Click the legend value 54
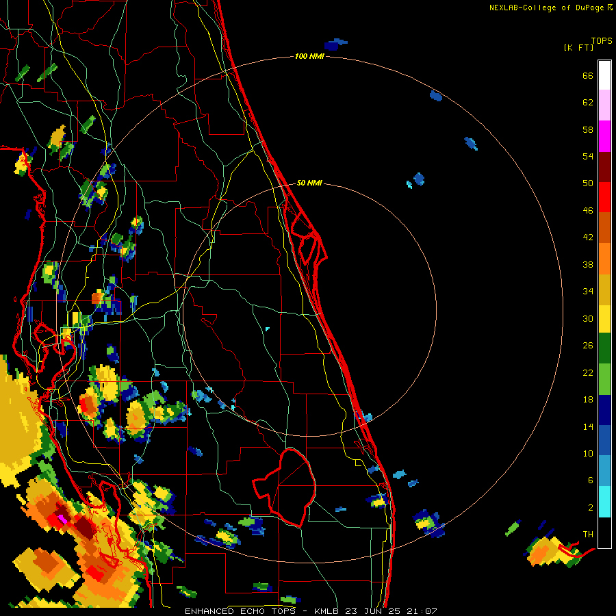Screen dimensions: 616x616 588,156
